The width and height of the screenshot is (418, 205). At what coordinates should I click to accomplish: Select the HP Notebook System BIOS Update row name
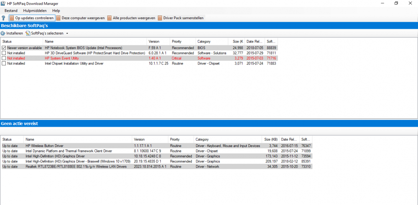84,48
